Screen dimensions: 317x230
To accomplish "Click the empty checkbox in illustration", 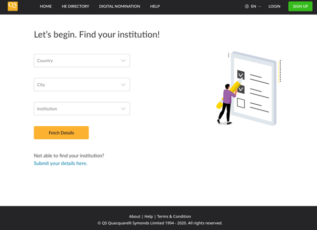I will tap(241, 103).
